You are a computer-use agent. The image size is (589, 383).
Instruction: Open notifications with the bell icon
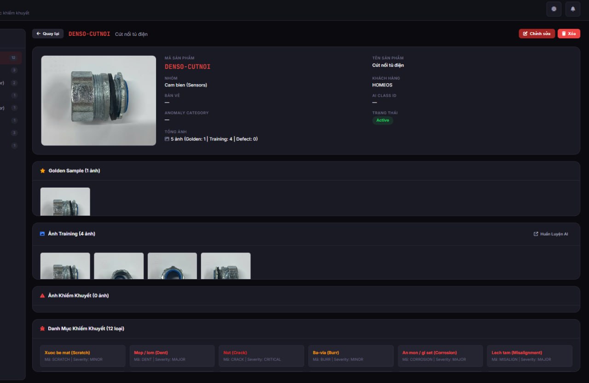573,9
